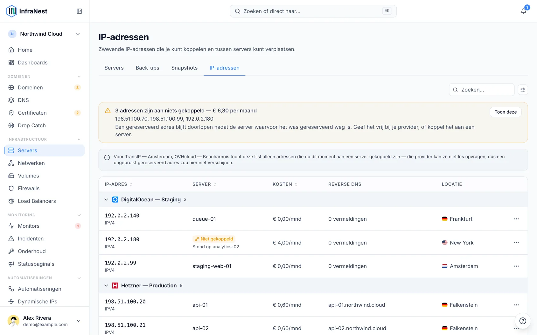
Task: Open row actions for 192.0.2.140
Action: pyautogui.click(x=516, y=219)
